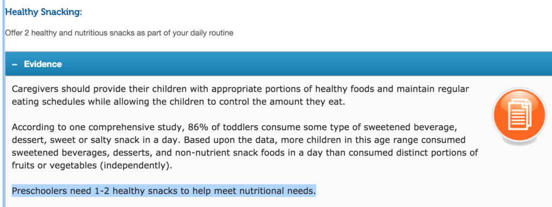This screenshot has height=207, width=552.
Task: Collapse the Evidence section with the minus icon
Action: click(15, 65)
